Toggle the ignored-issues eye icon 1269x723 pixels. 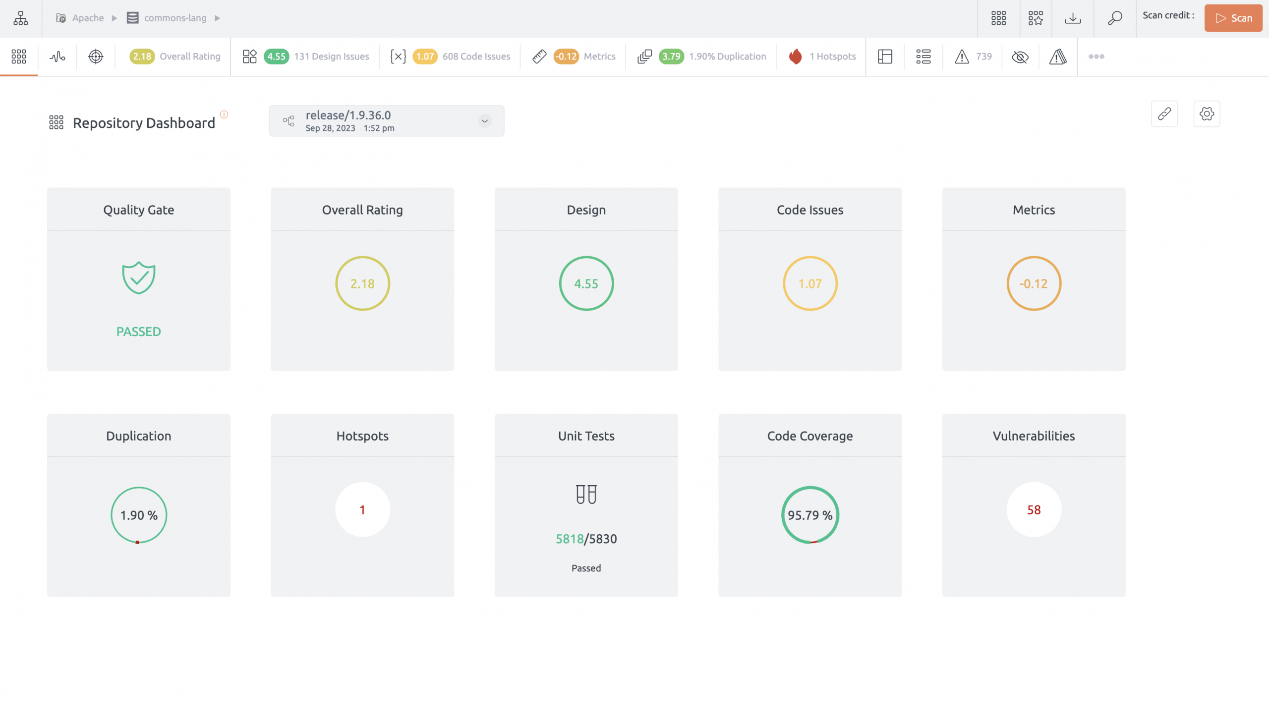[1020, 56]
